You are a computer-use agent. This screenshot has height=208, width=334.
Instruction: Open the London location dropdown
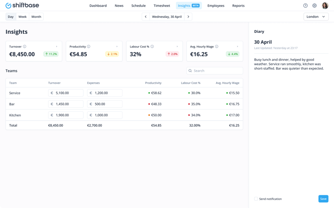point(316,16)
